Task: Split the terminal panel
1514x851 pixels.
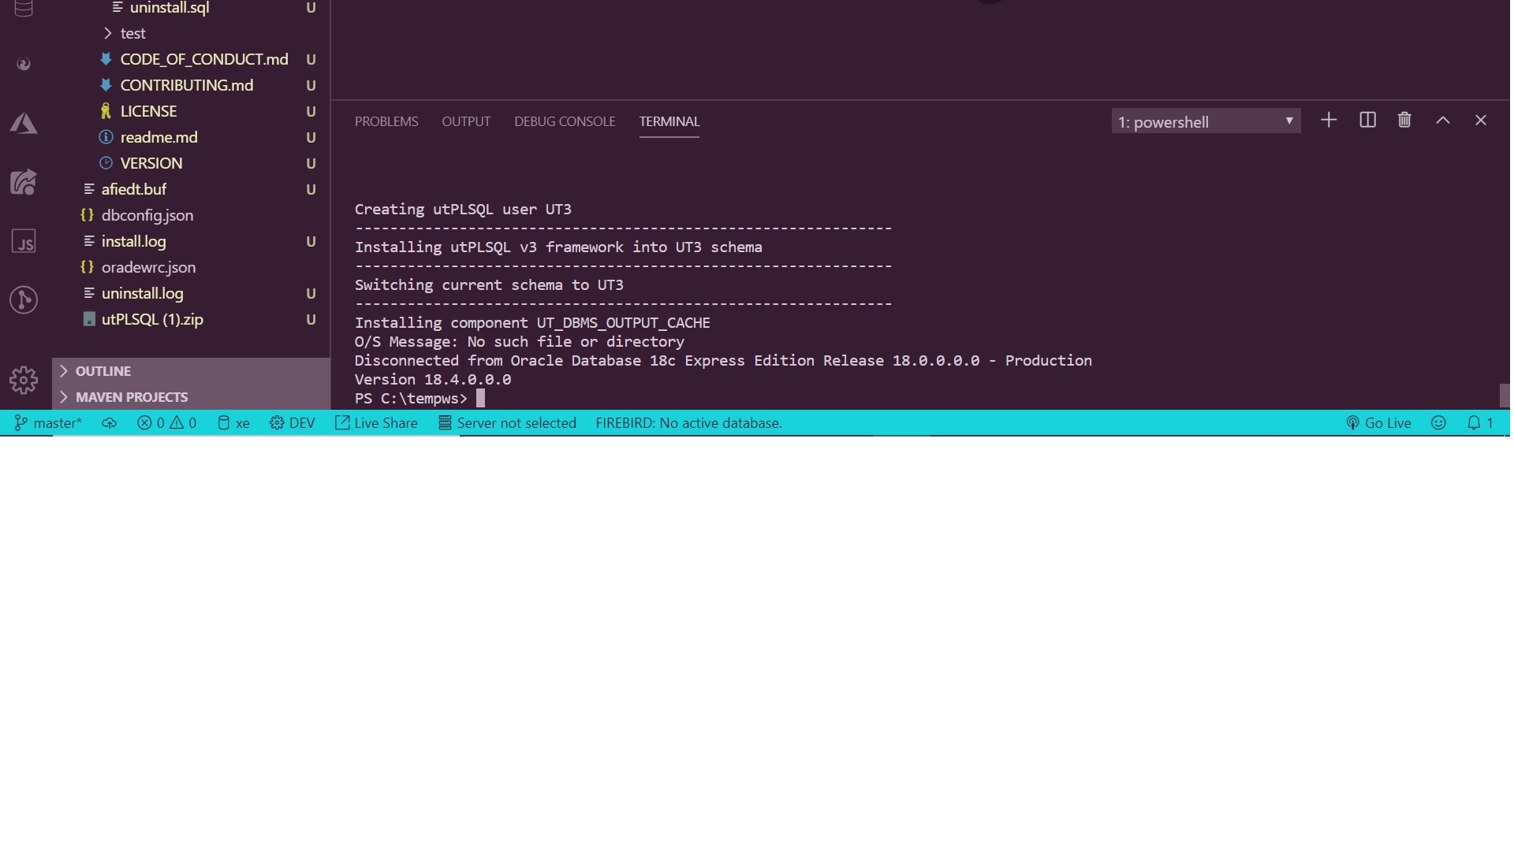Action: (1367, 121)
